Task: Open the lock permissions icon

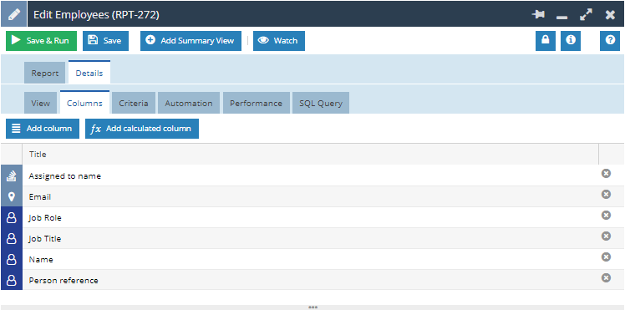Action: [x=546, y=41]
